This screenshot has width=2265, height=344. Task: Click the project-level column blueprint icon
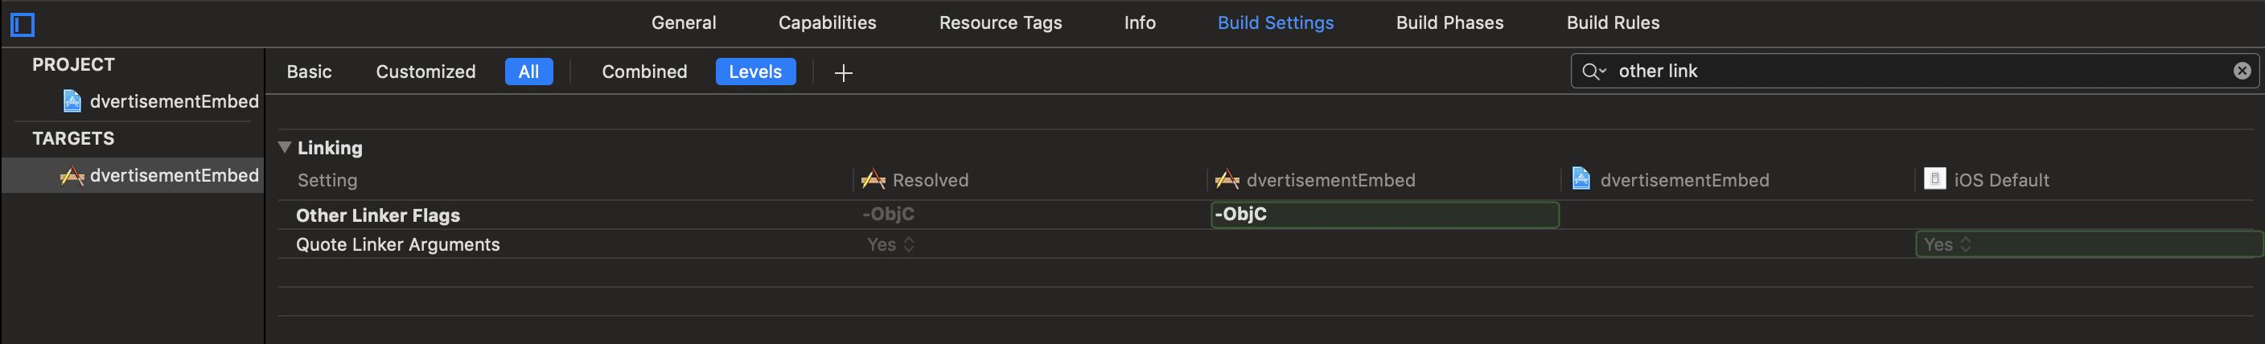pos(1581,179)
